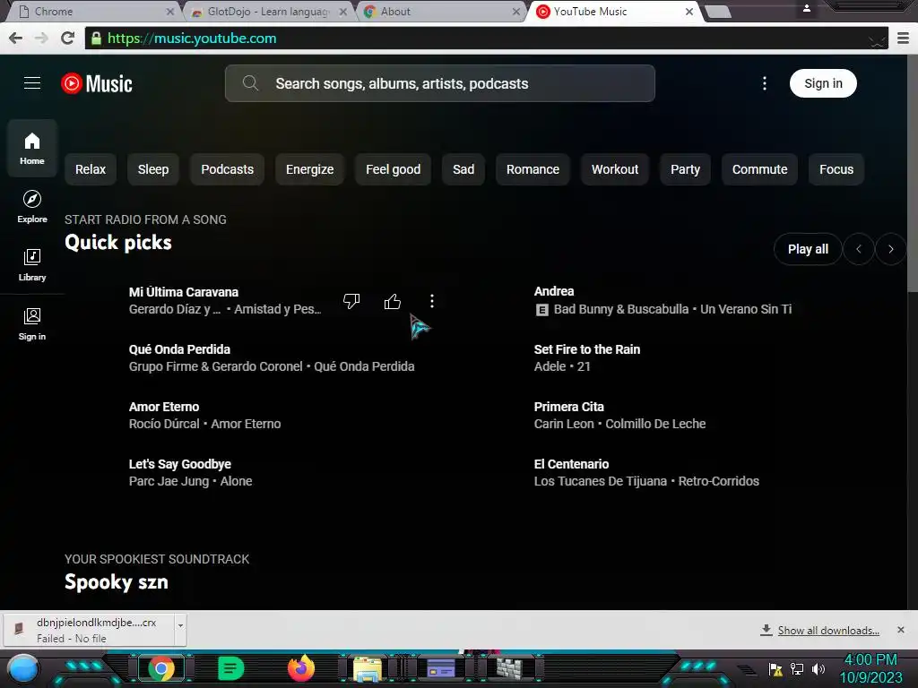Click the Action Center flag icon
The image size is (918, 688).
(x=775, y=668)
